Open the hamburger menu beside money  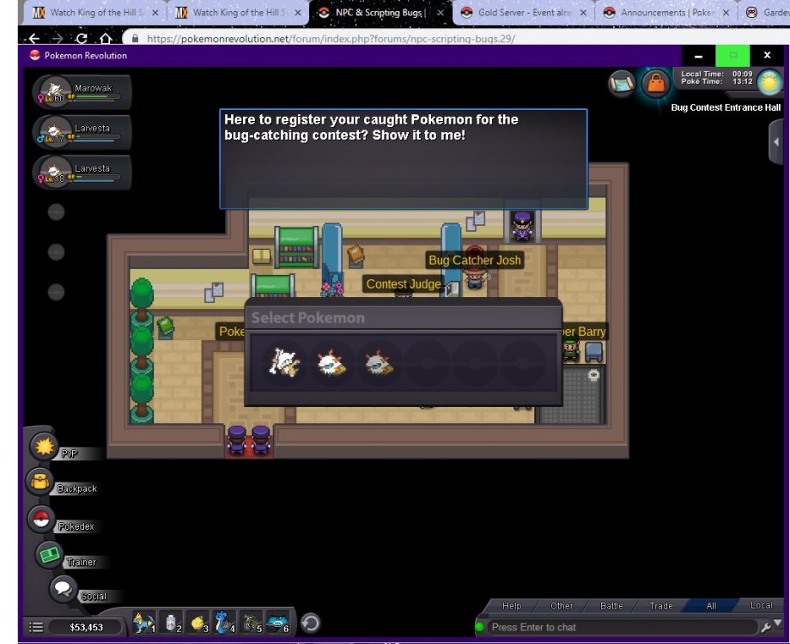(x=35, y=628)
